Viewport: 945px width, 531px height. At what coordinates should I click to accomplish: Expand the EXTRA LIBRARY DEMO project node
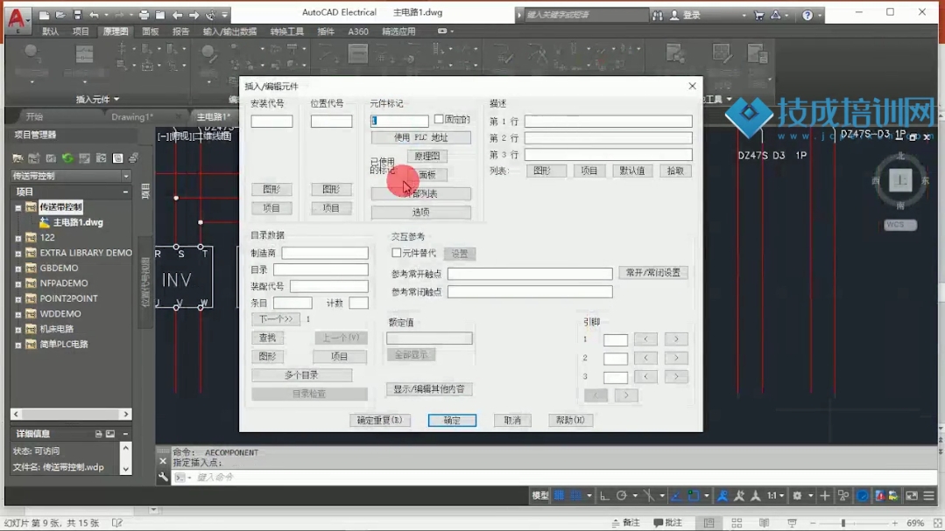pyautogui.click(x=18, y=254)
